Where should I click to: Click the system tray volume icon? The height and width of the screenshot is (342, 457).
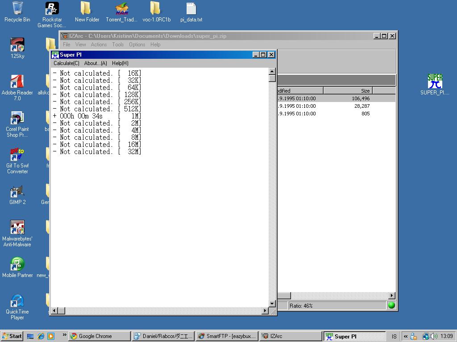coord(434,336)
